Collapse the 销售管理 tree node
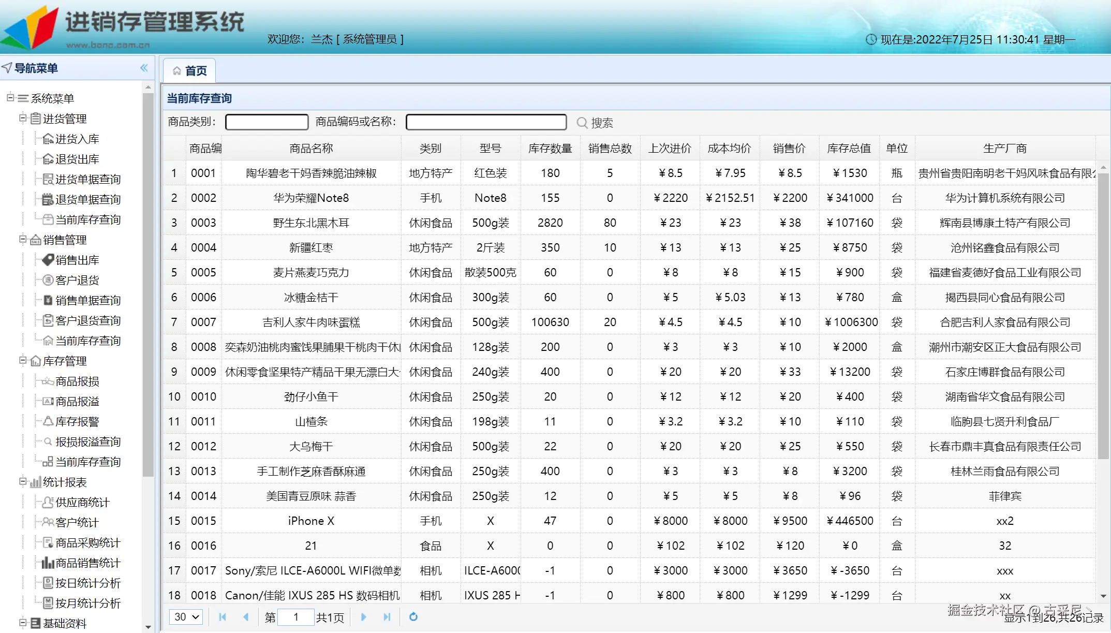The image size is (1111, 633). [x=23, y=239]
